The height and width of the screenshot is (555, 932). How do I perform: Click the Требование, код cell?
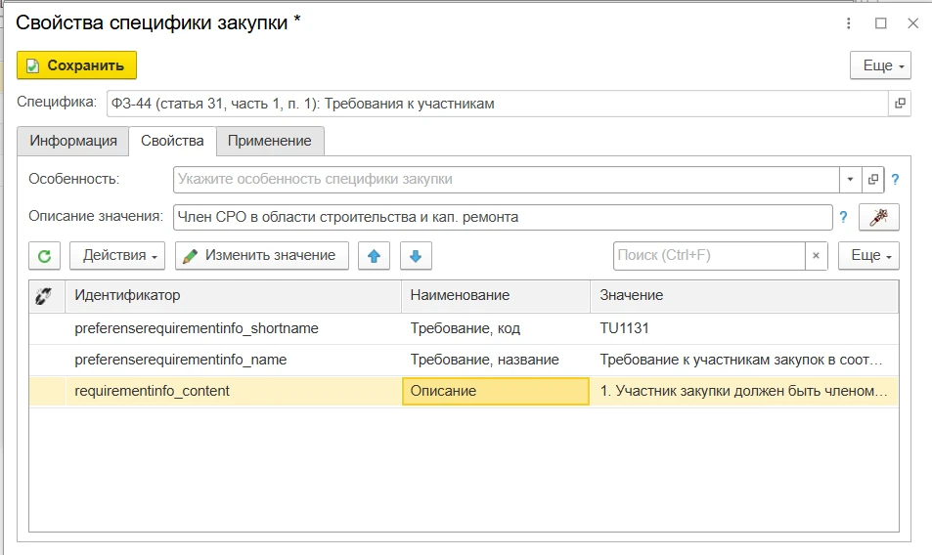point(496,329)
